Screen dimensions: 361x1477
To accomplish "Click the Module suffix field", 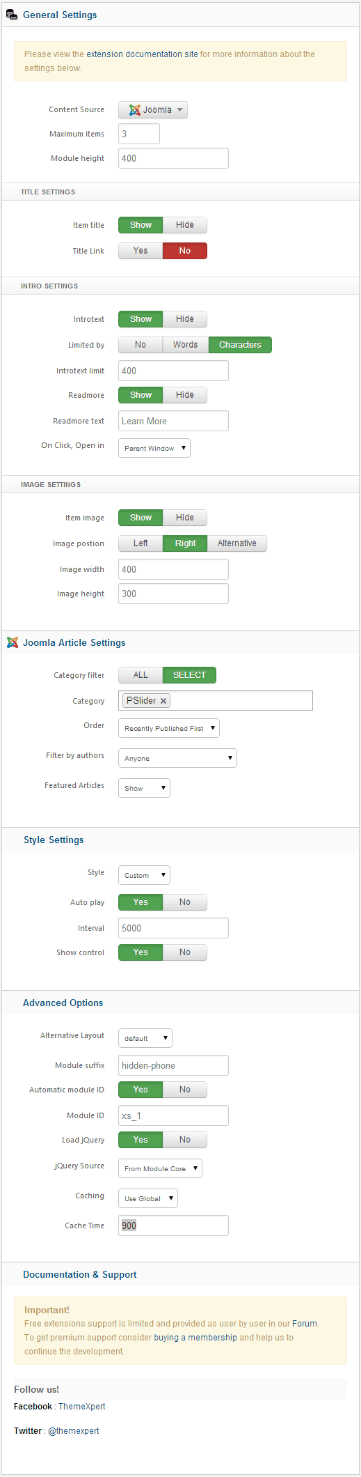I will click(x=173, y=1065).
